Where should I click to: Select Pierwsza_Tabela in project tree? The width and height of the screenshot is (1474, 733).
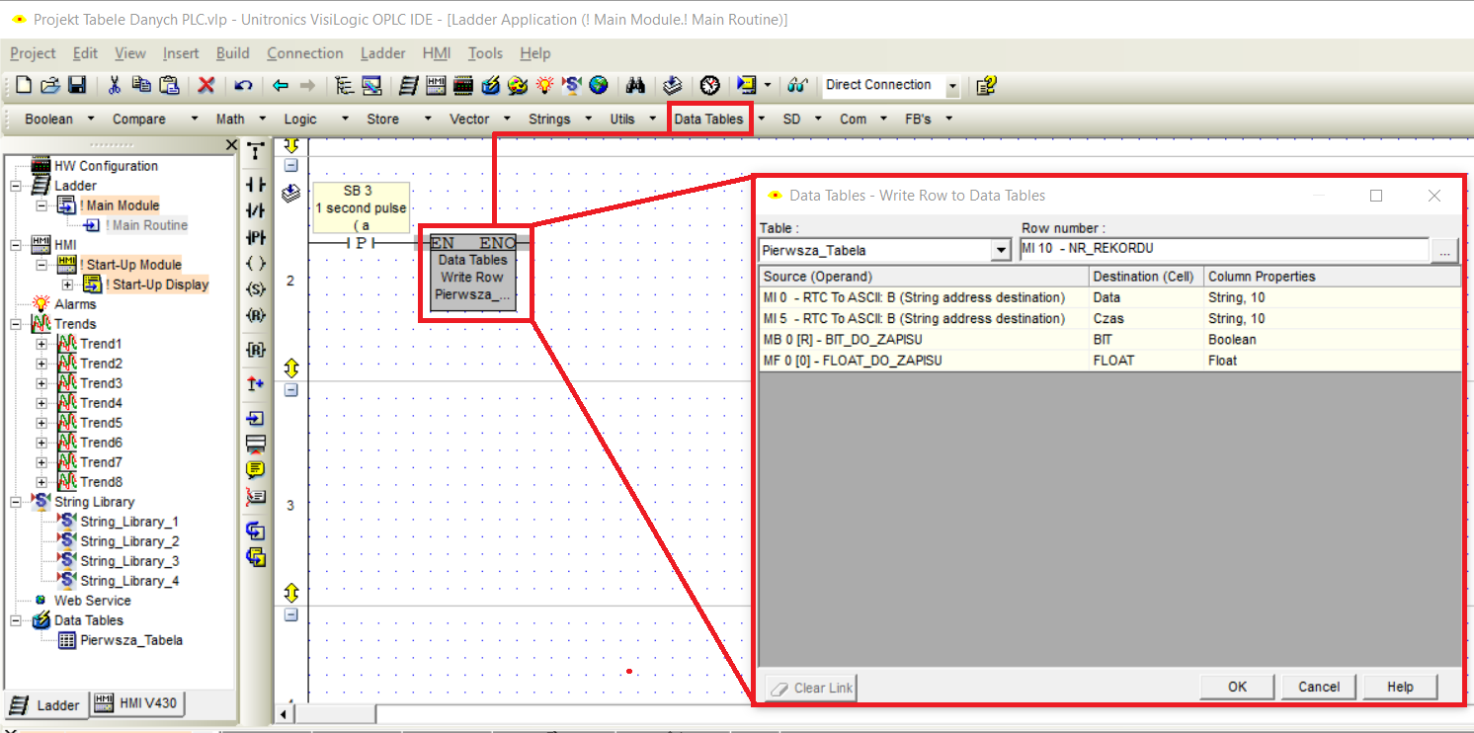[x=131, y=640]
